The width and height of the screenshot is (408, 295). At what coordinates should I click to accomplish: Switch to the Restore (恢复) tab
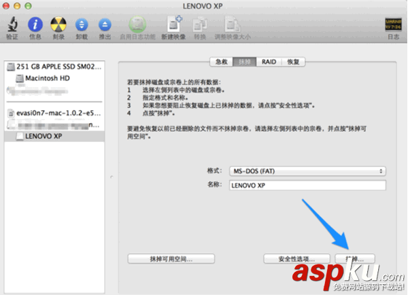pos(293,62)
